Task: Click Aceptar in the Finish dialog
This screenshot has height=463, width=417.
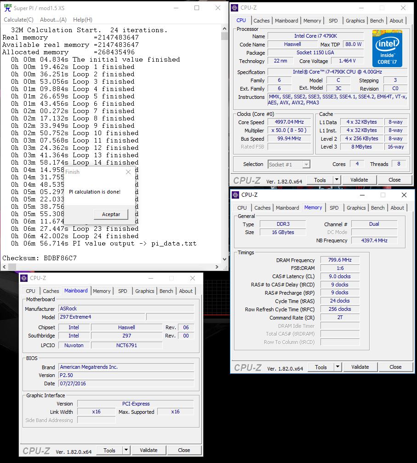Action: (111, 214)
